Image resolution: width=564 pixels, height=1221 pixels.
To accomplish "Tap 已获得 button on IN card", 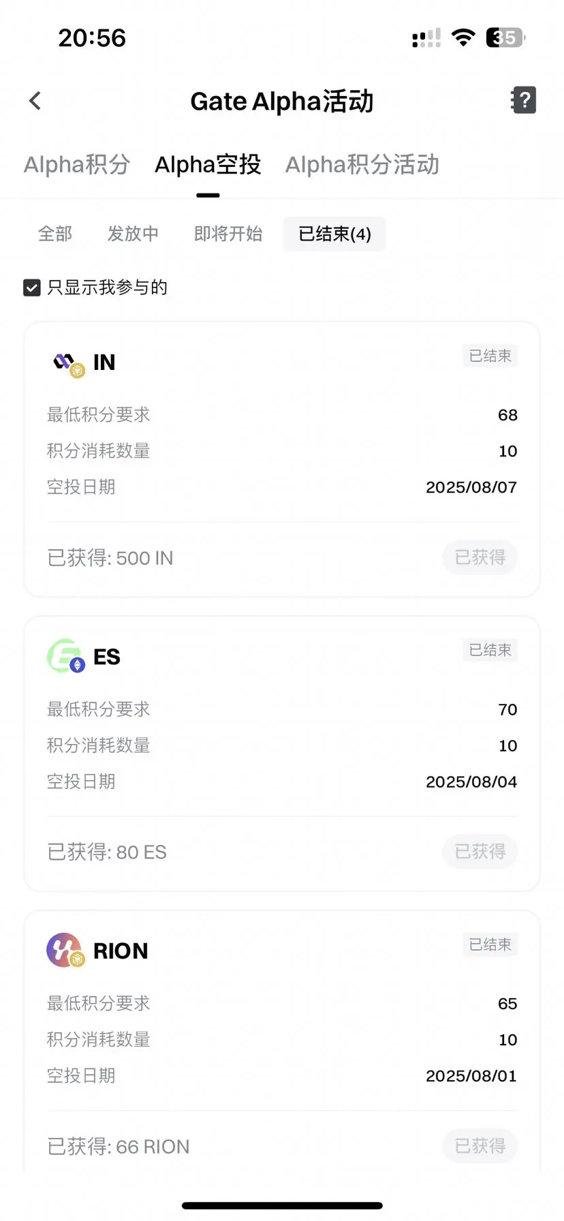I will (480, 557).
